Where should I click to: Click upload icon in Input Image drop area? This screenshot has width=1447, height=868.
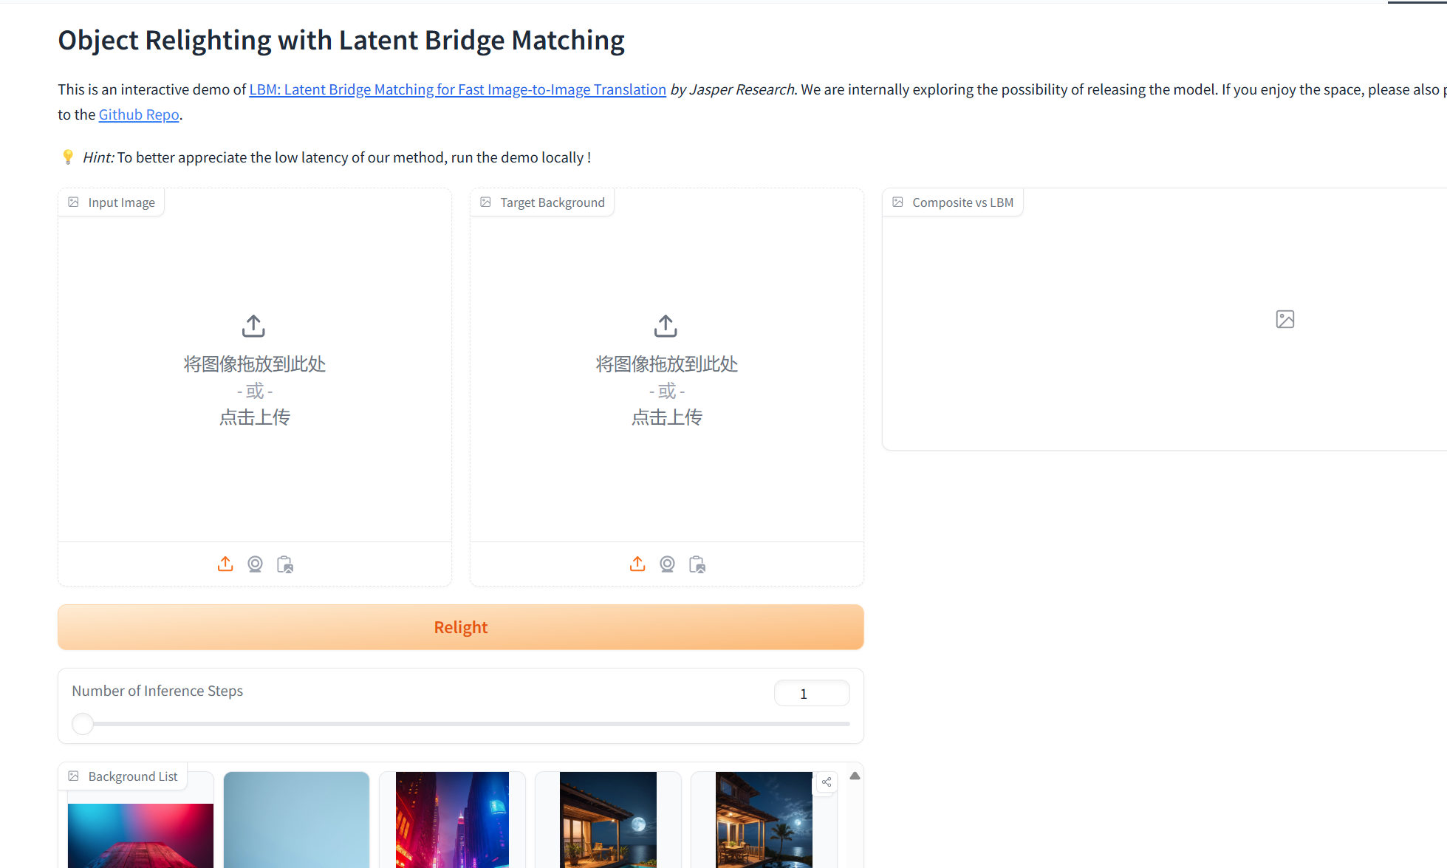253,326
